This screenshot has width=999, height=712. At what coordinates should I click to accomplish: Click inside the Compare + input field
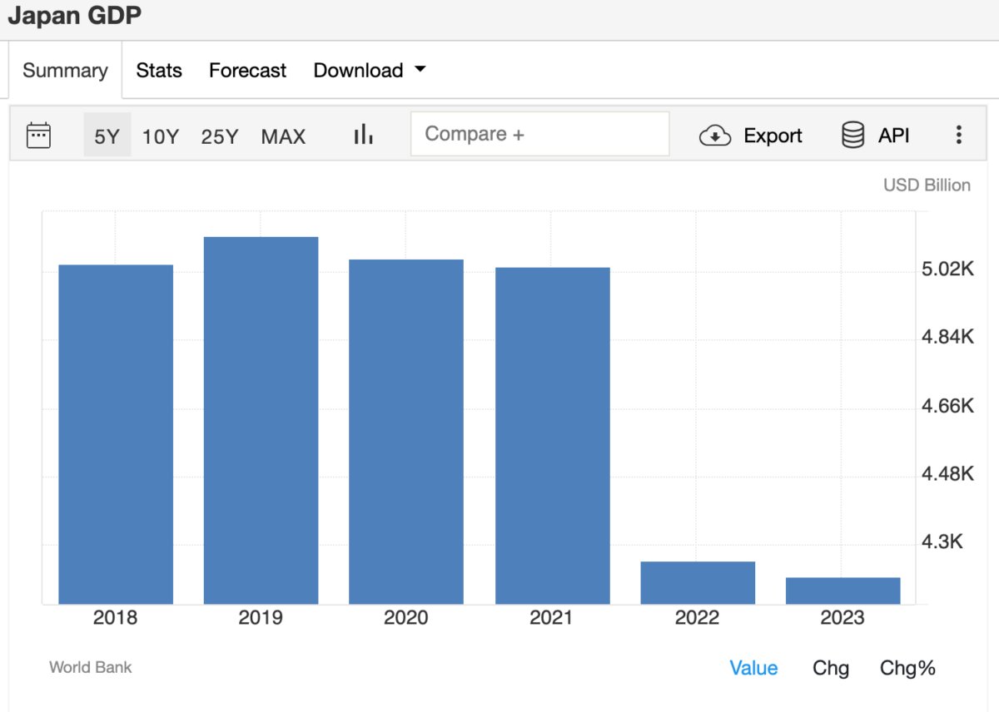(539, 135)
